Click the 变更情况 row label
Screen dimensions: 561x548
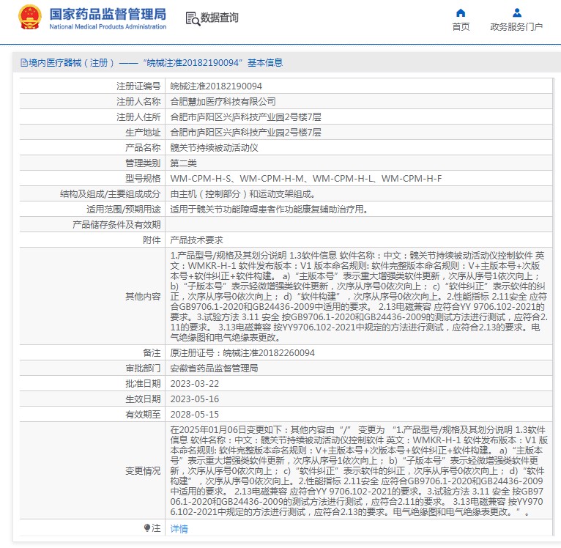point(142,470)
